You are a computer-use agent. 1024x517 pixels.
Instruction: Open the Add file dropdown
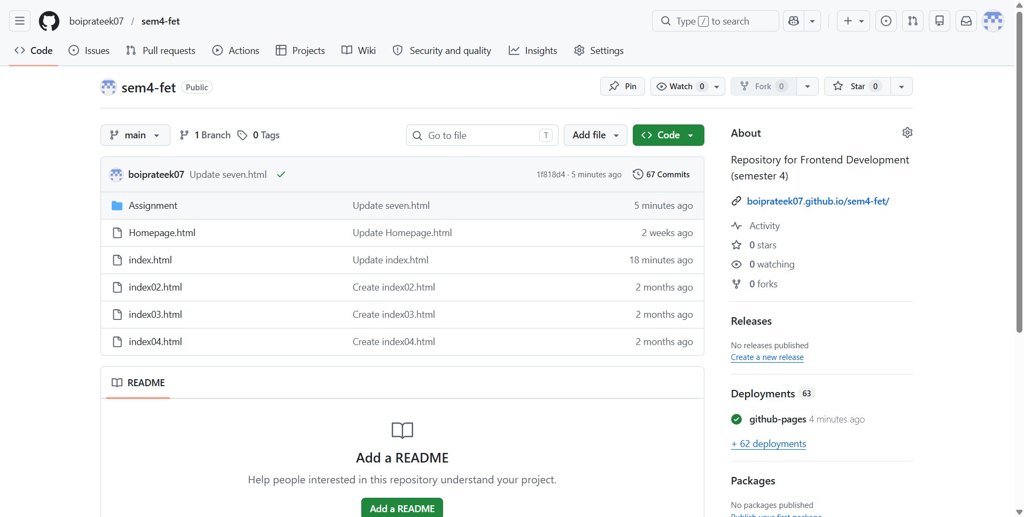click(595, 135)
